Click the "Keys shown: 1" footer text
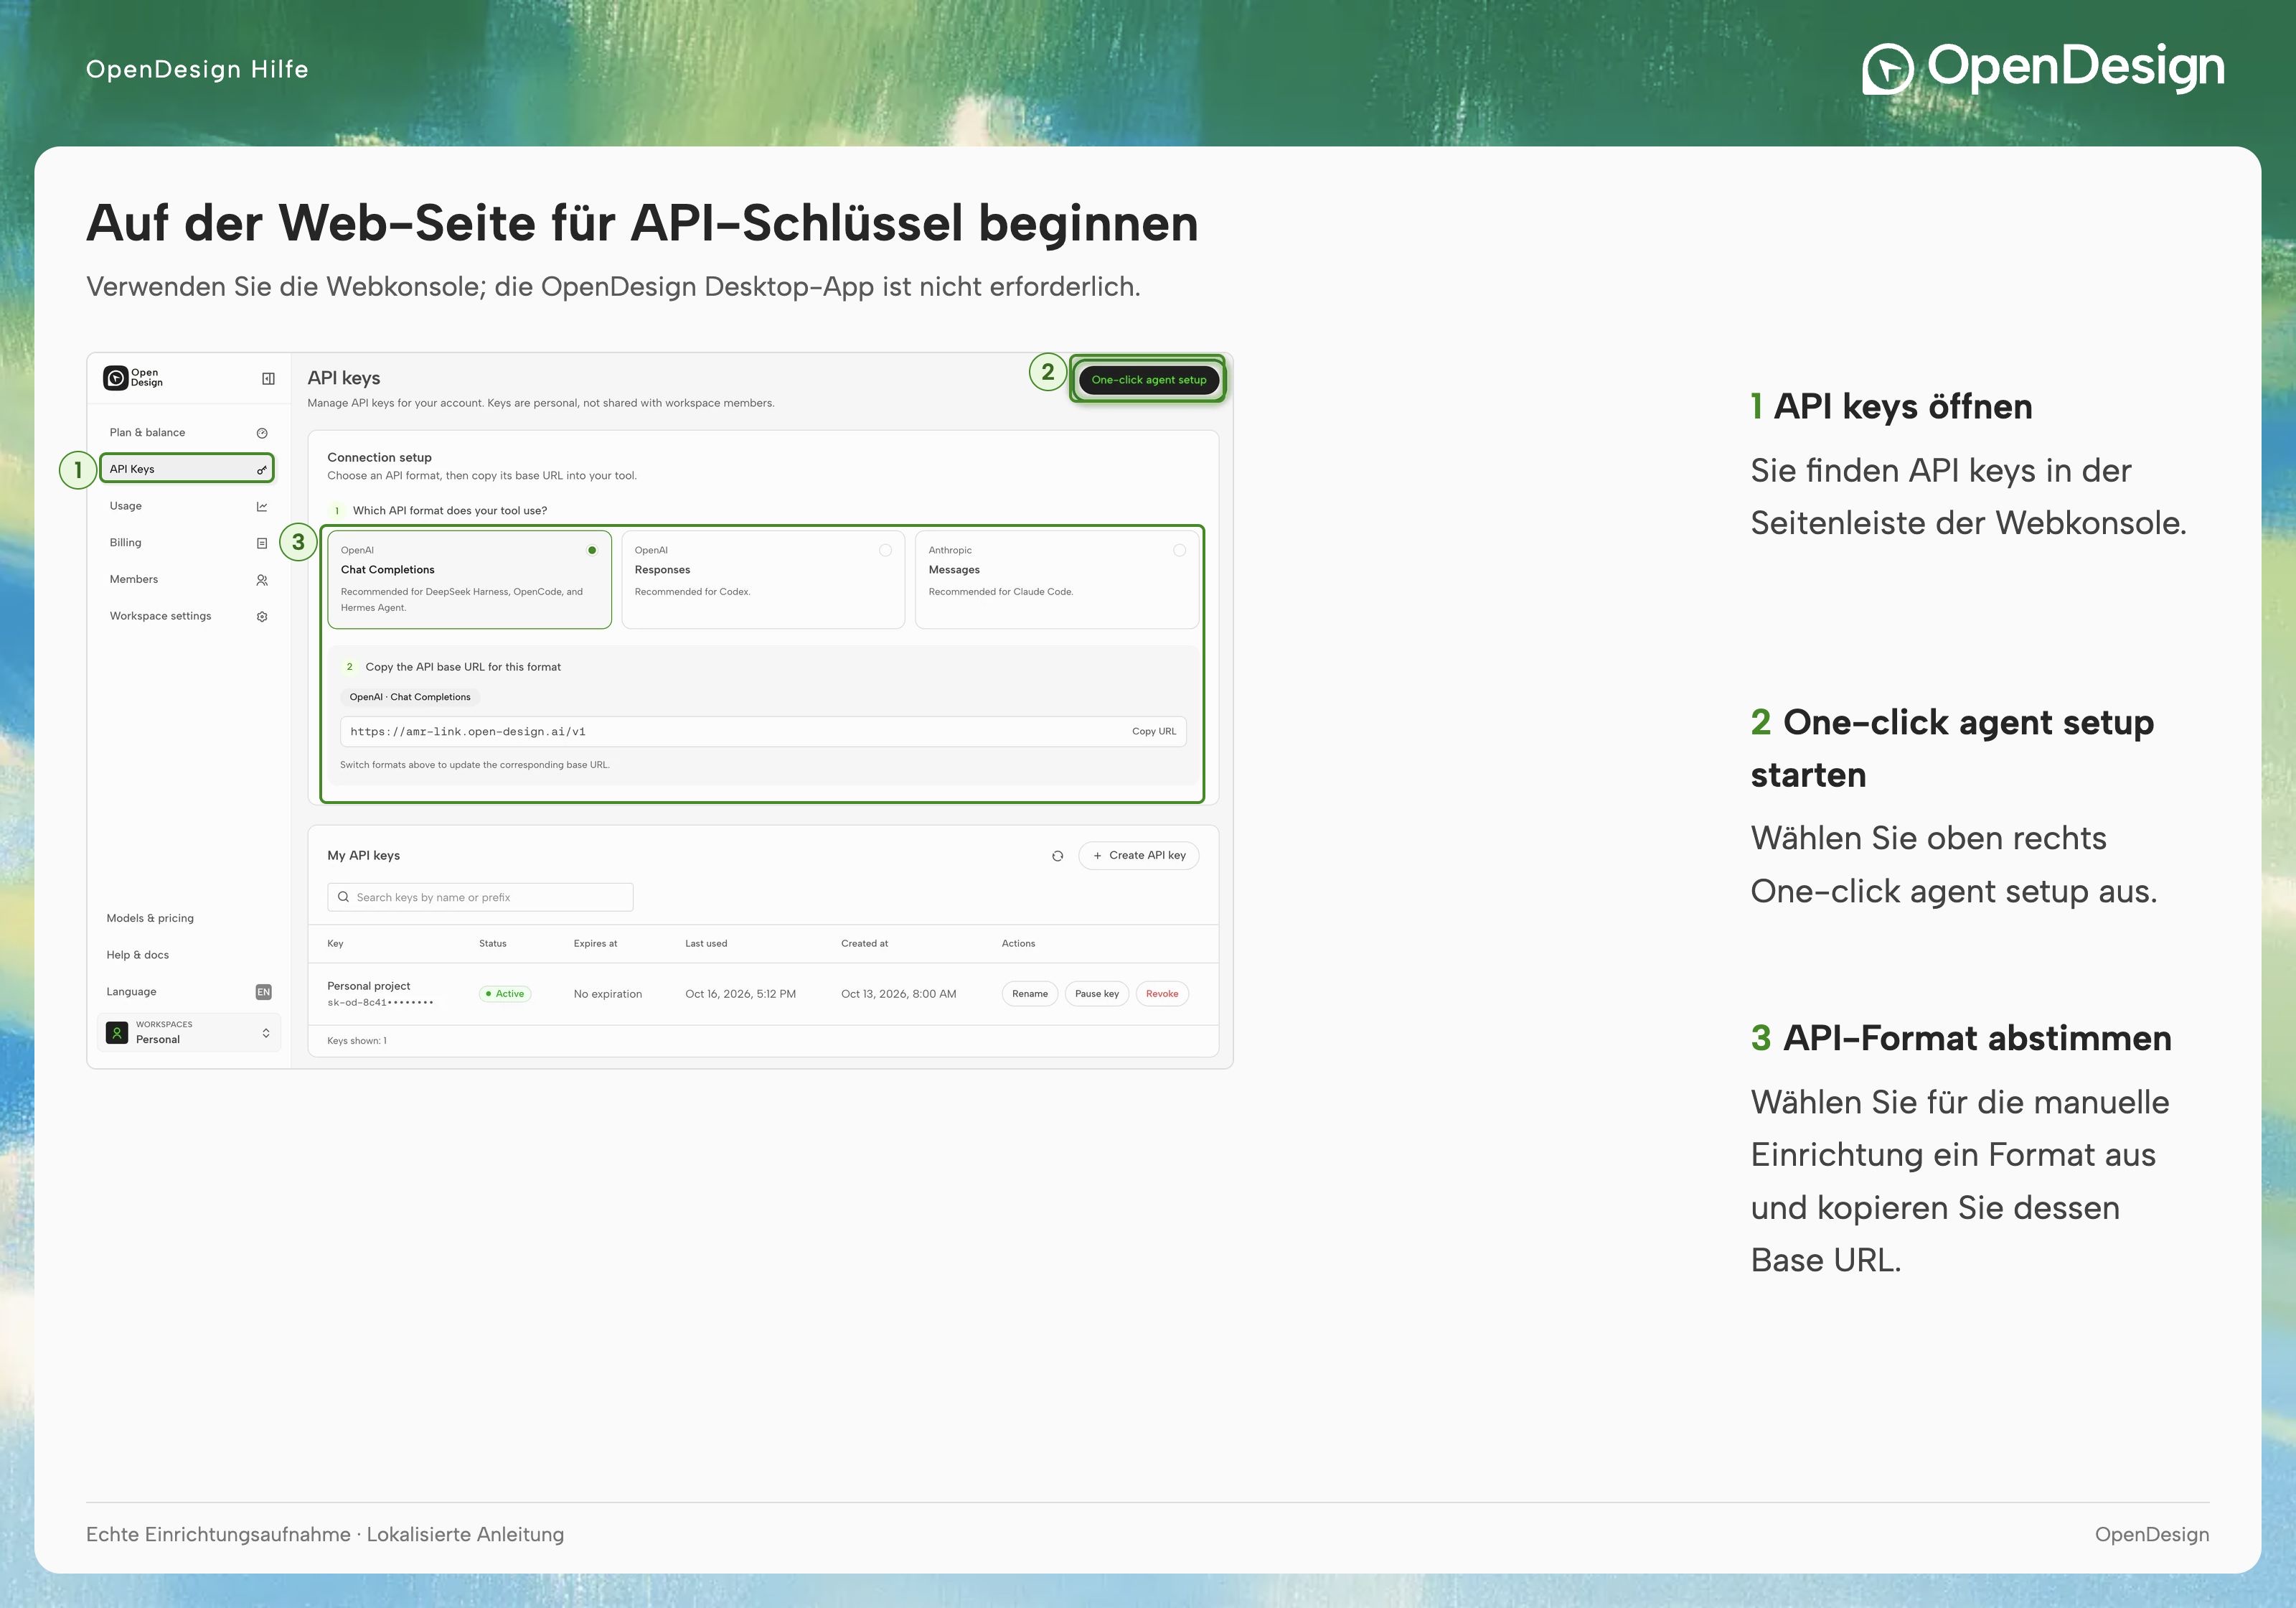This screenshot has width=2296, height=1608. pos(357,1041)
